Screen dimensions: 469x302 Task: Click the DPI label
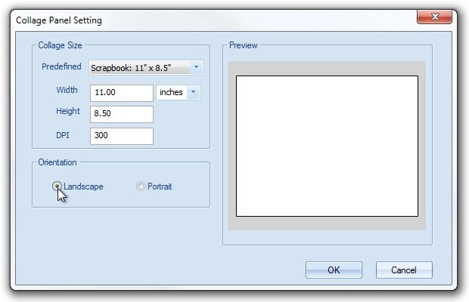point(63,135)
